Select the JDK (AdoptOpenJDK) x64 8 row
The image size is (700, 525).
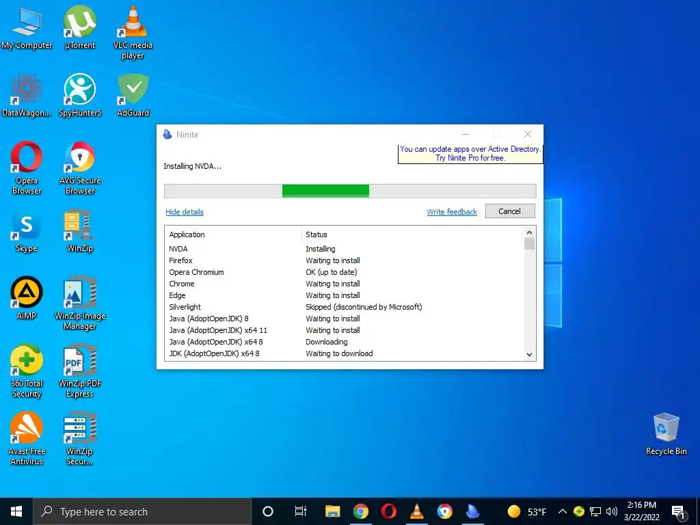point(344,353)
